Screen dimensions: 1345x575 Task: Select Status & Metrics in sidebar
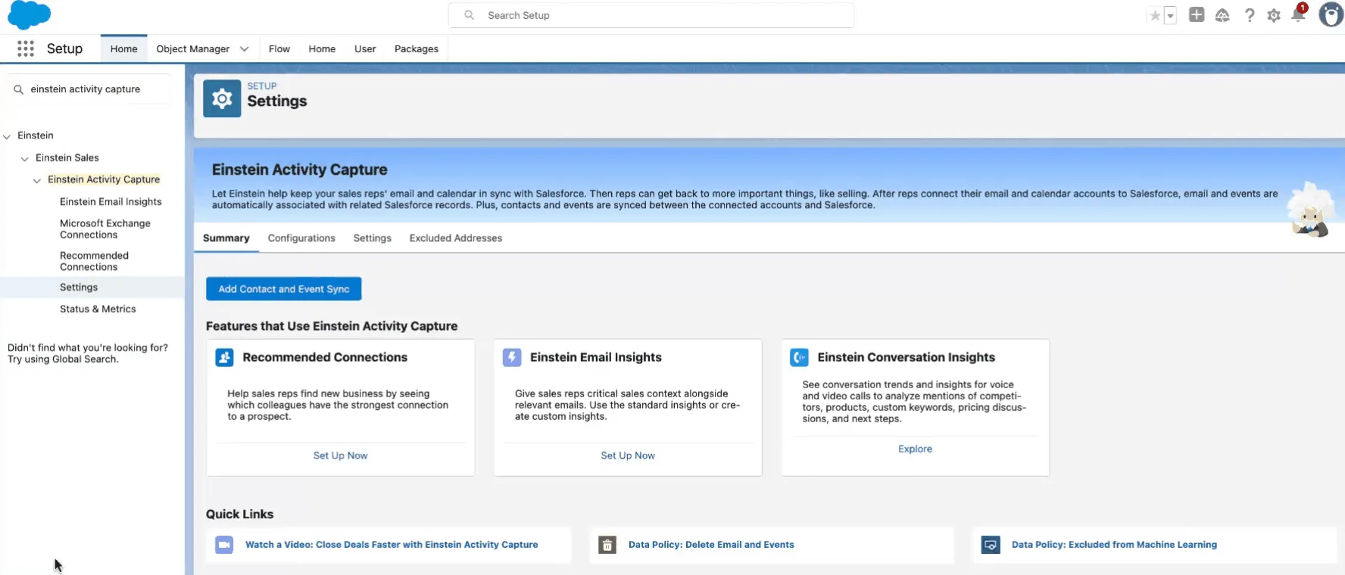pyautogui.click(x=98, y=309)
